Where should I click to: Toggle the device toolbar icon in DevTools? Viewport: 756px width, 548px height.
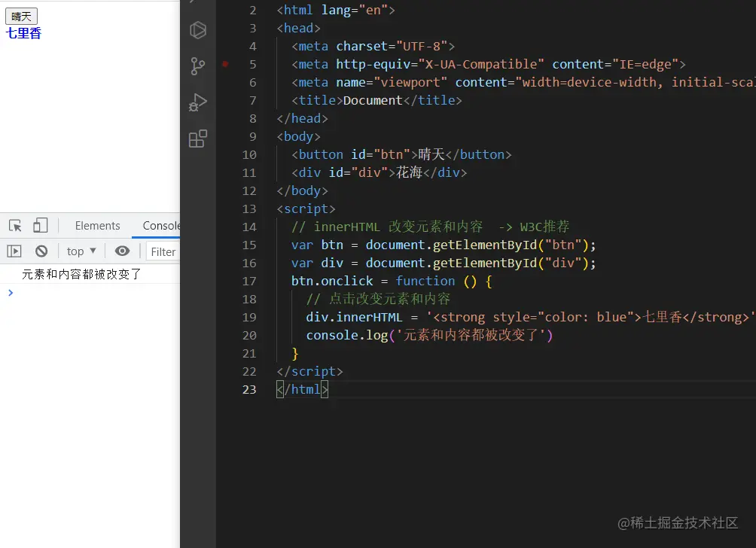(40, 225)
